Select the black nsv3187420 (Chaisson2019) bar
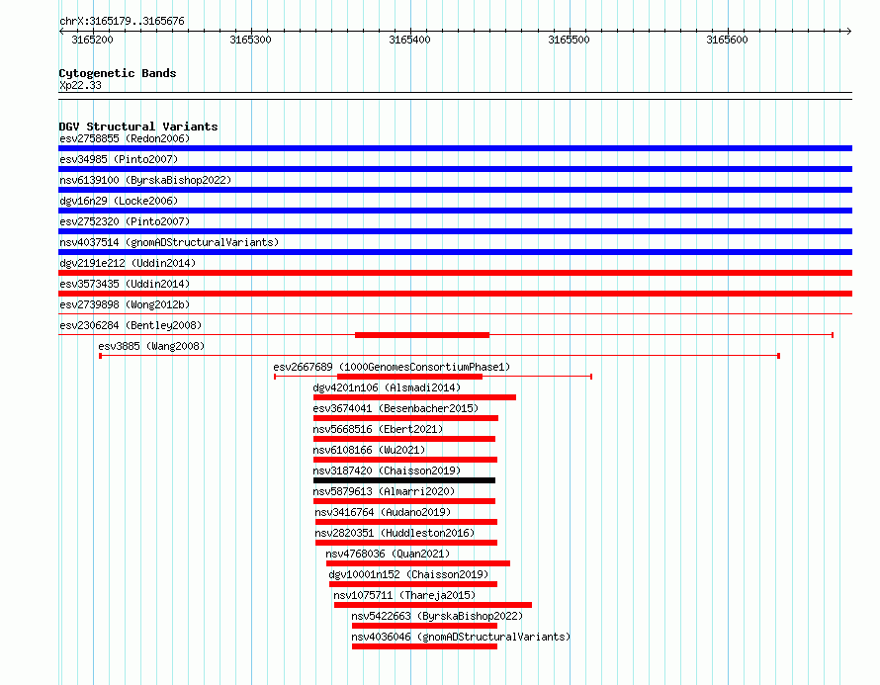The image size is (880, 685). (404, 480)
